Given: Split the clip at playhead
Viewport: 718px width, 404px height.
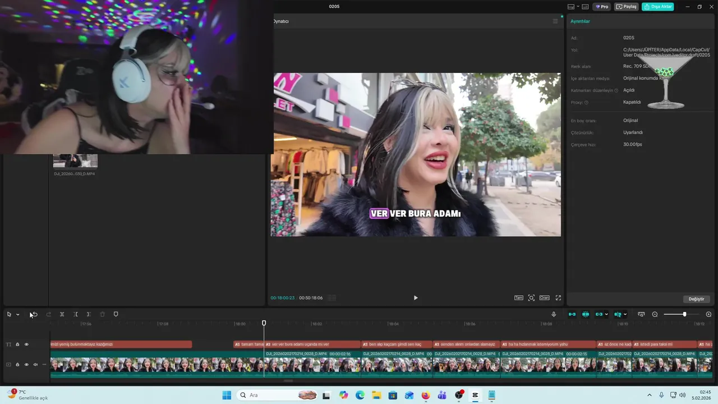Looking at the screenshot, I should click(62, 314).
